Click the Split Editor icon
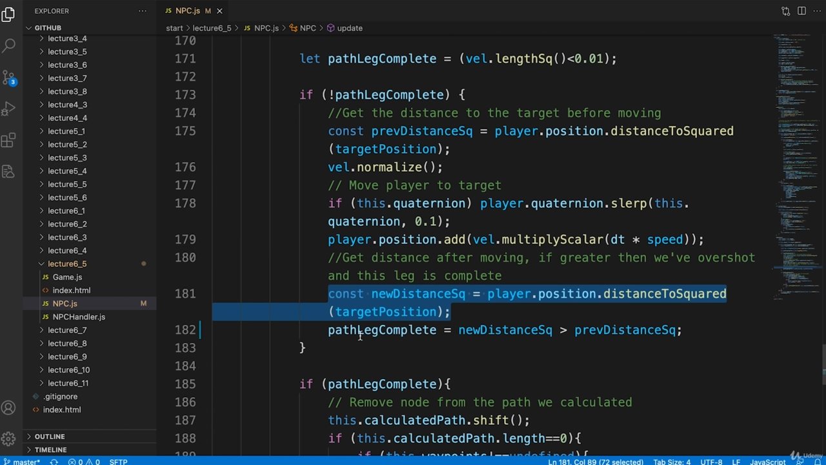The width and height of the screenshot is (826, 465). (801, 11)
